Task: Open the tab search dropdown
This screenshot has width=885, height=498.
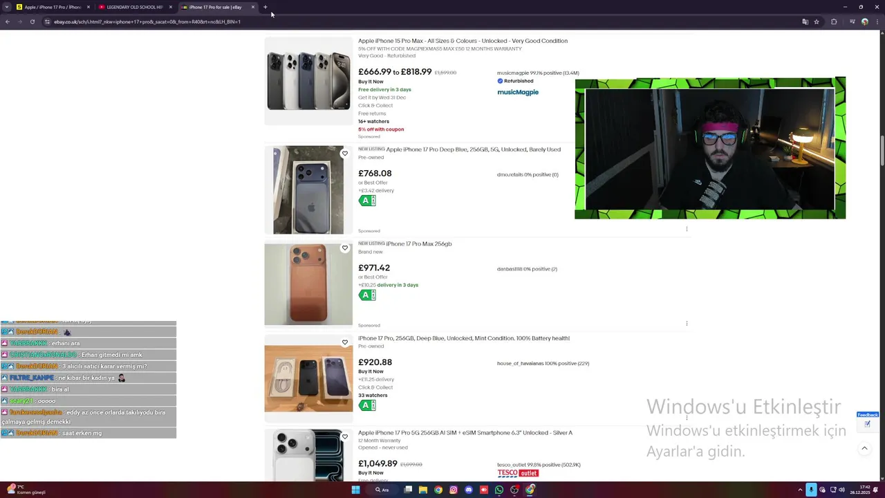Action: 6,7
